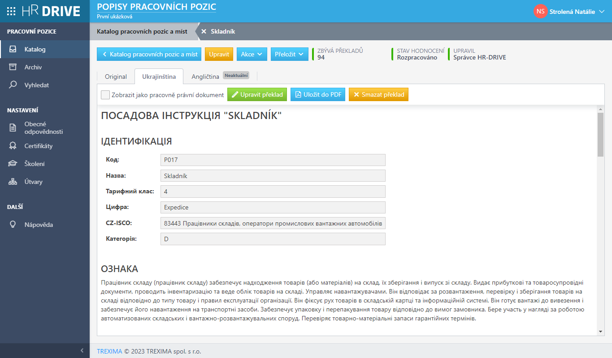Expand the Akce dropdown

tap(252, 54)
